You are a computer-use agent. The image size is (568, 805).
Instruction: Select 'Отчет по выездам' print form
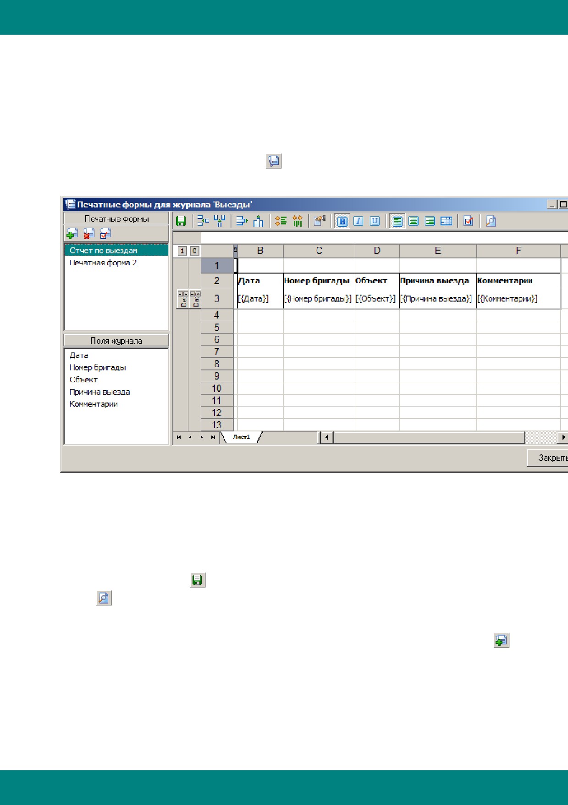pyautogui.click(x=116, y=251)
